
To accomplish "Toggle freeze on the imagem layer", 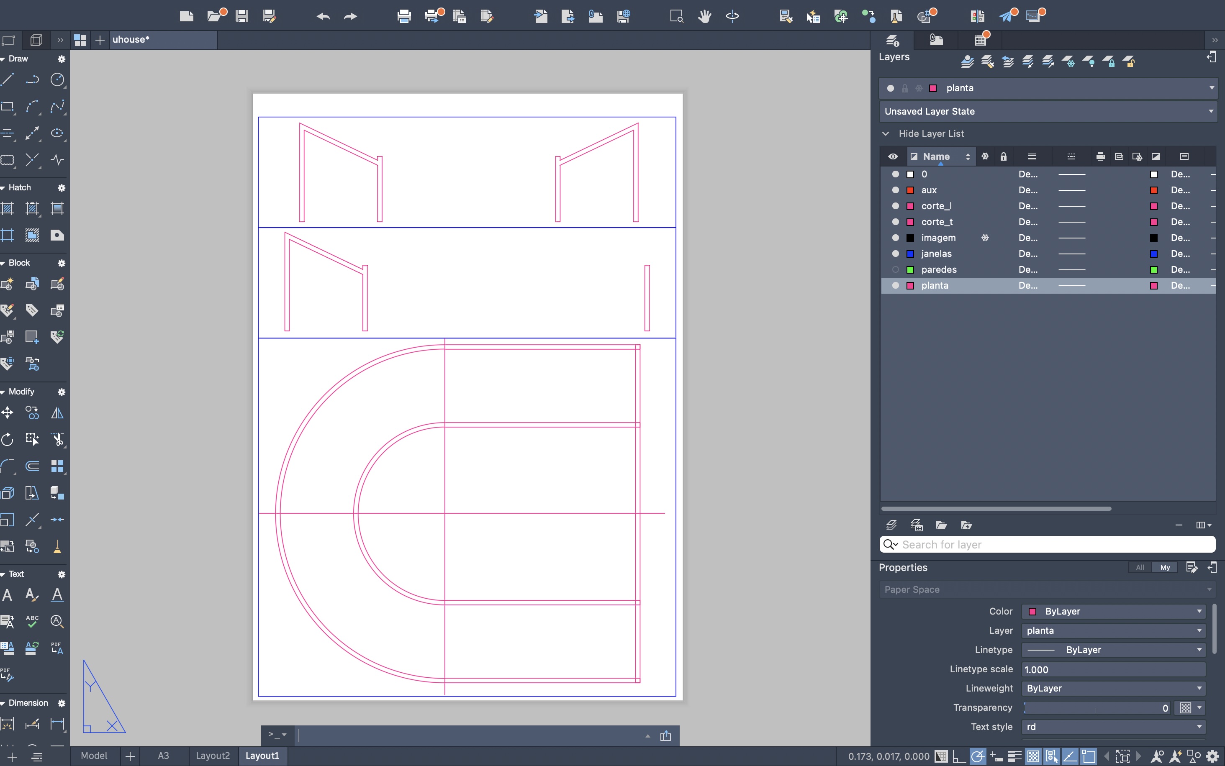I will coord(985,238).
